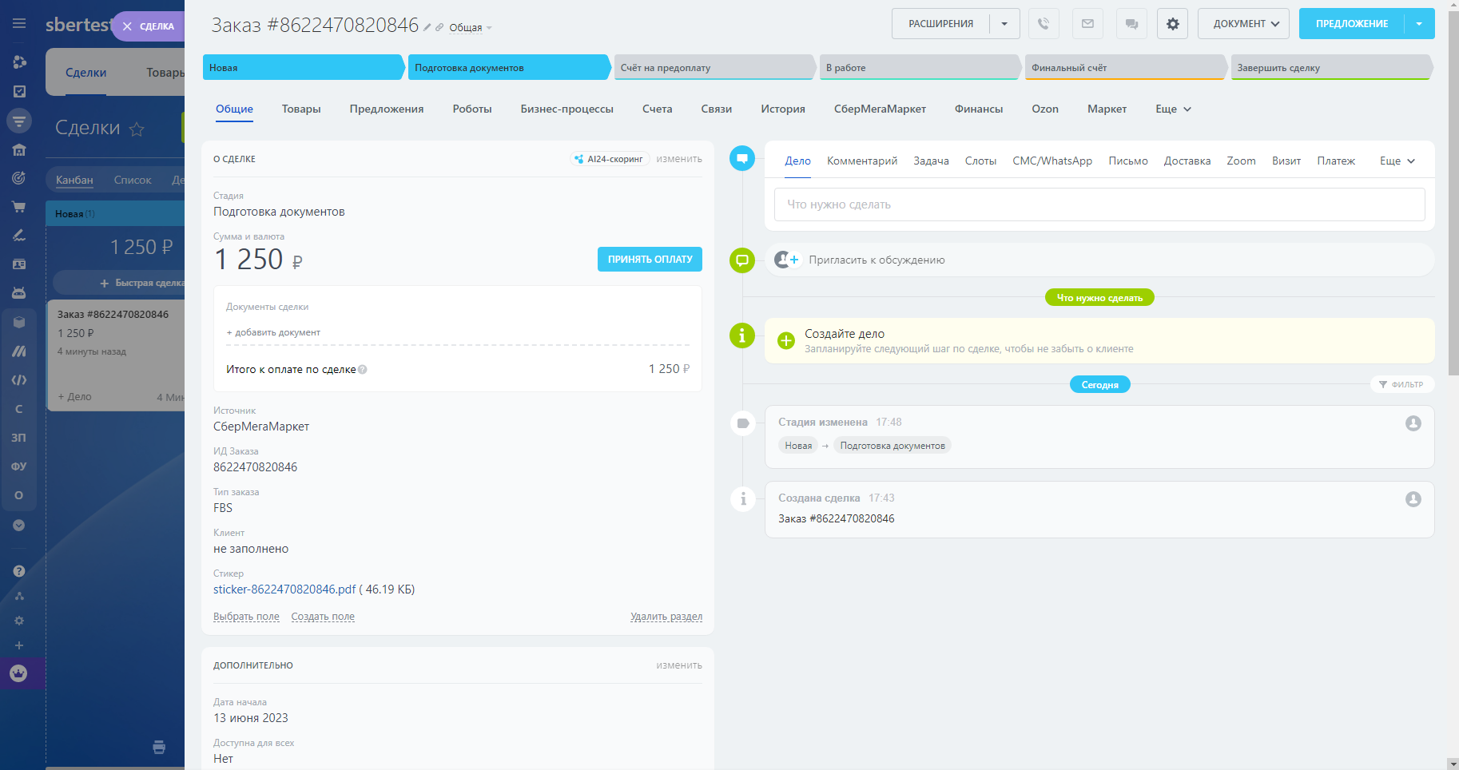Set deal stage to В работе
This screenshot has width=1459, height=770.
pos(919,68)
